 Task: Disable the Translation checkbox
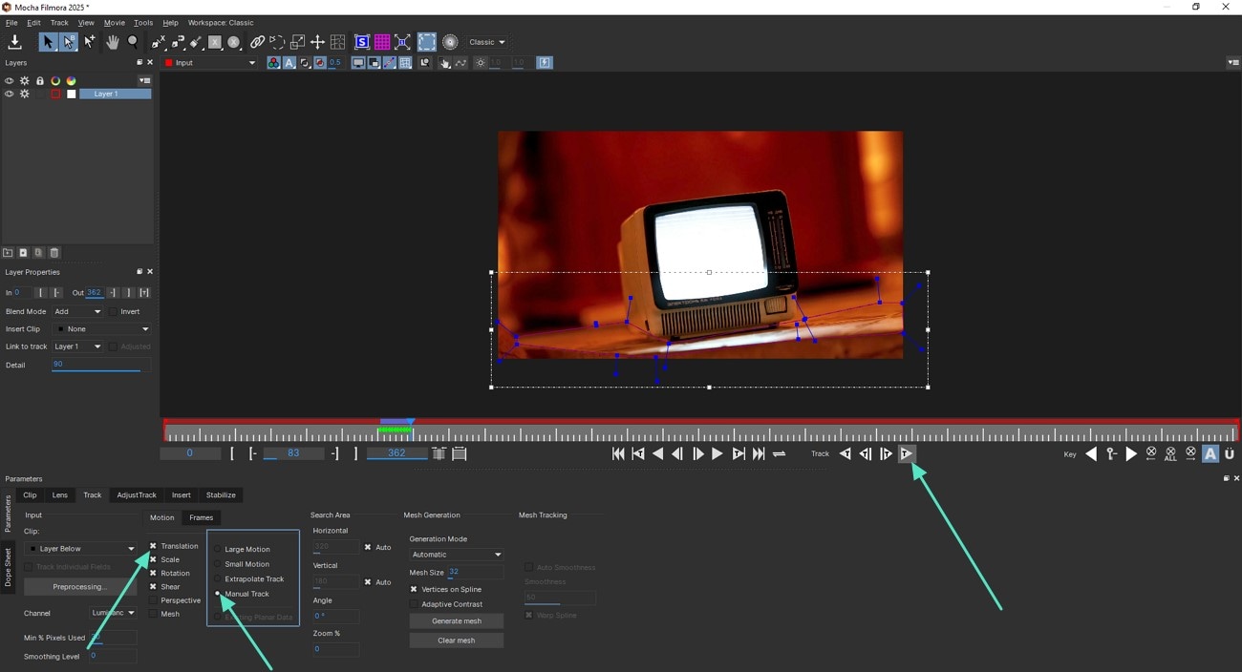tap(153, 546)
